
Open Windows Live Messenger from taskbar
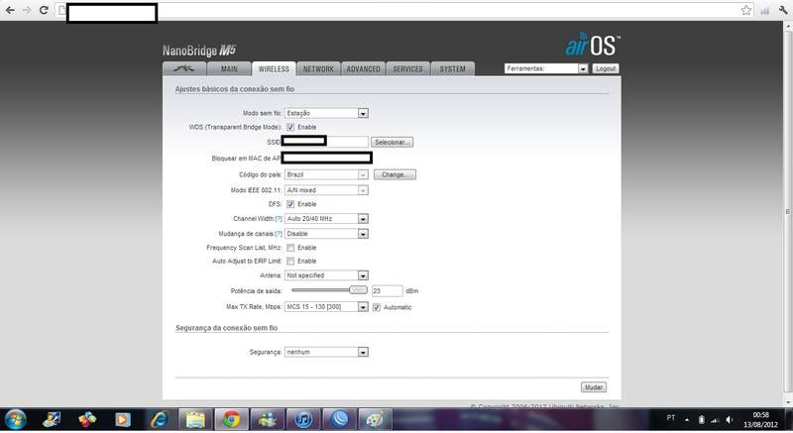point(267,419)
